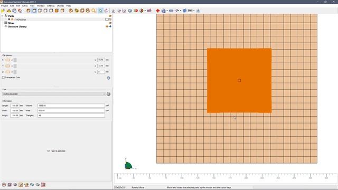
Task: Toggle visibility eye for Slices
Action: coord(110,23)
